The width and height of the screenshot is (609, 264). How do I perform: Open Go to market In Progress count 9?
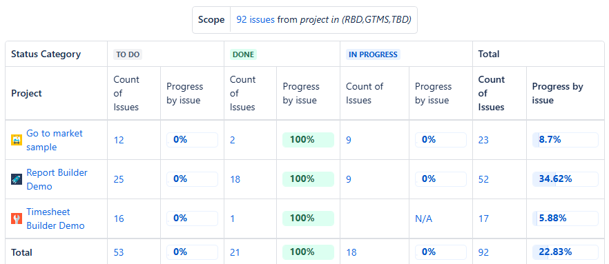pyautogui.click(x=349, y=140)
